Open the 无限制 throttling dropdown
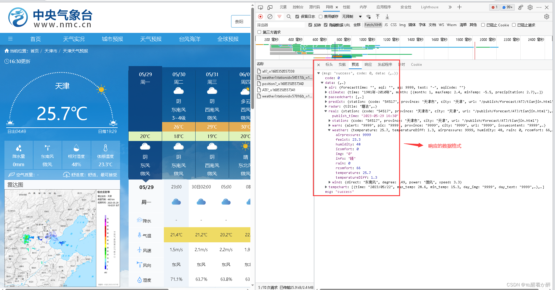555x290 pixels. click(352, 17)
